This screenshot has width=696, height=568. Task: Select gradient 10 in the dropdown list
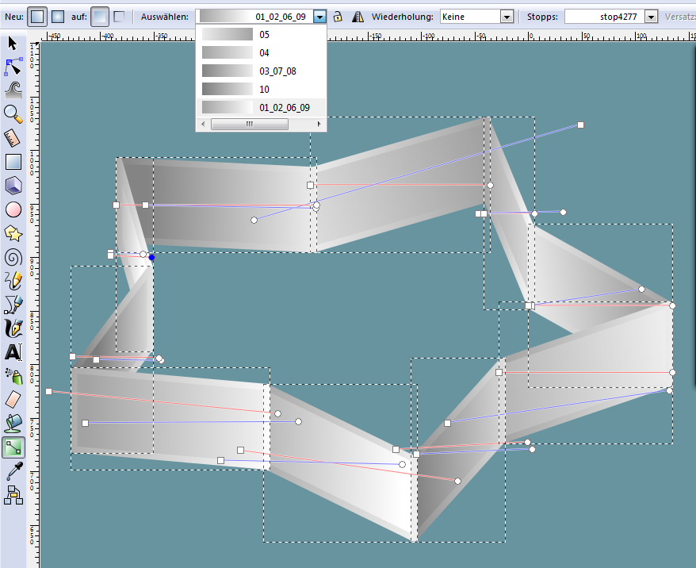260,90
